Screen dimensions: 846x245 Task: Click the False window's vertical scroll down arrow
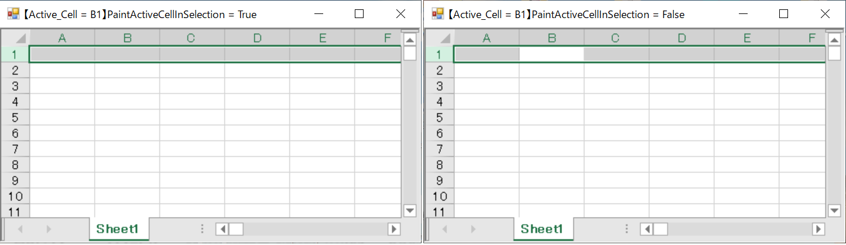[x=834, y=211]
